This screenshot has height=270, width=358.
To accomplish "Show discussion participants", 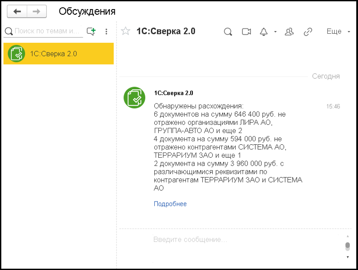I will 289,32.
